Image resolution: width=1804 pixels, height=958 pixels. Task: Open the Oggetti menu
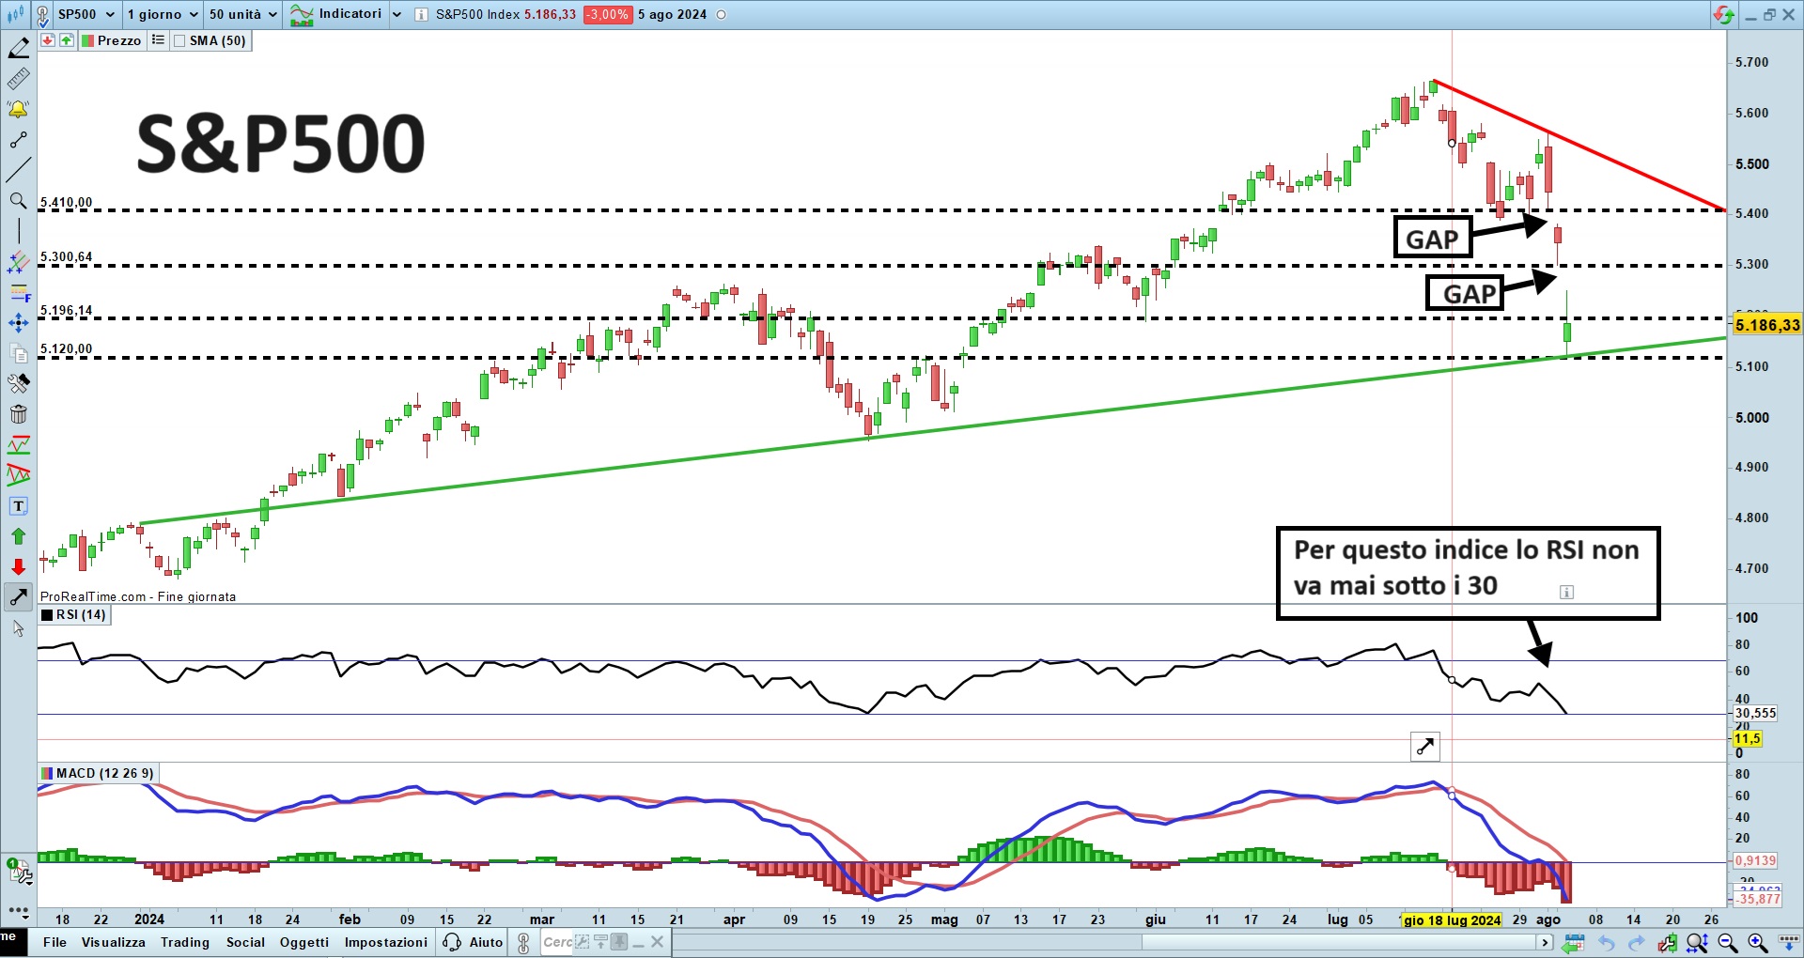point(304,942)
